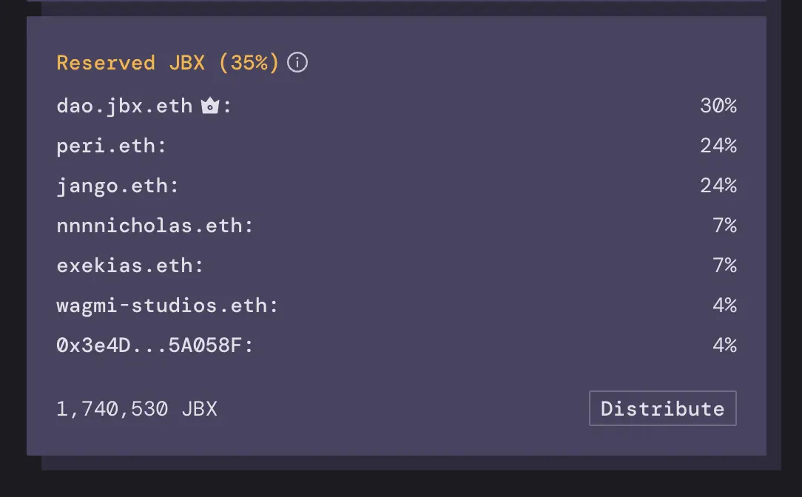Image resolution: width=802 pixels, height=497 pixels.
Task: Click peri.eth's 24% allocation value
Action: pyautogui.click(x=718, y=146)
